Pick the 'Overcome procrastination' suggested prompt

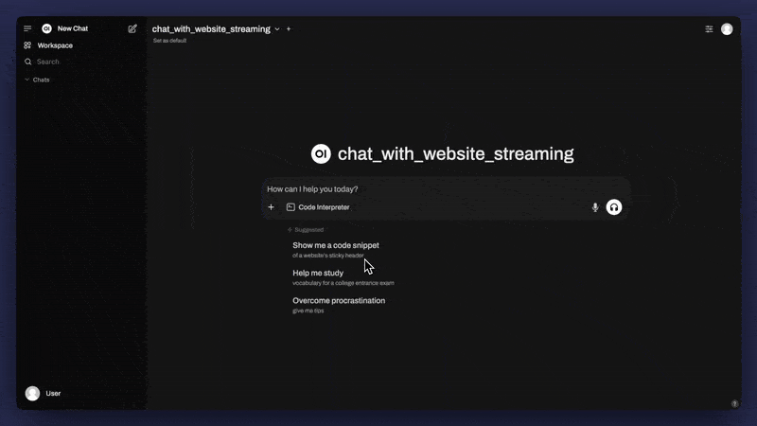pos(339,304)
